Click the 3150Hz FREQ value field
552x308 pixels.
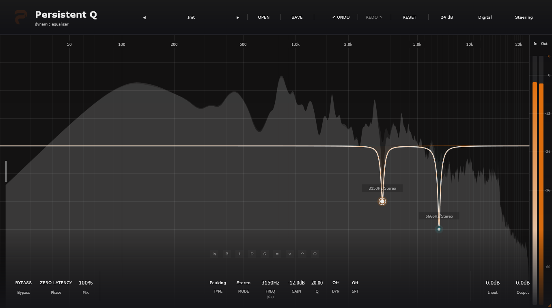270,283
